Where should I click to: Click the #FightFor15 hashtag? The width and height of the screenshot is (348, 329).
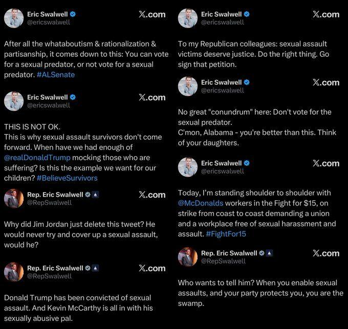point(226,234)
